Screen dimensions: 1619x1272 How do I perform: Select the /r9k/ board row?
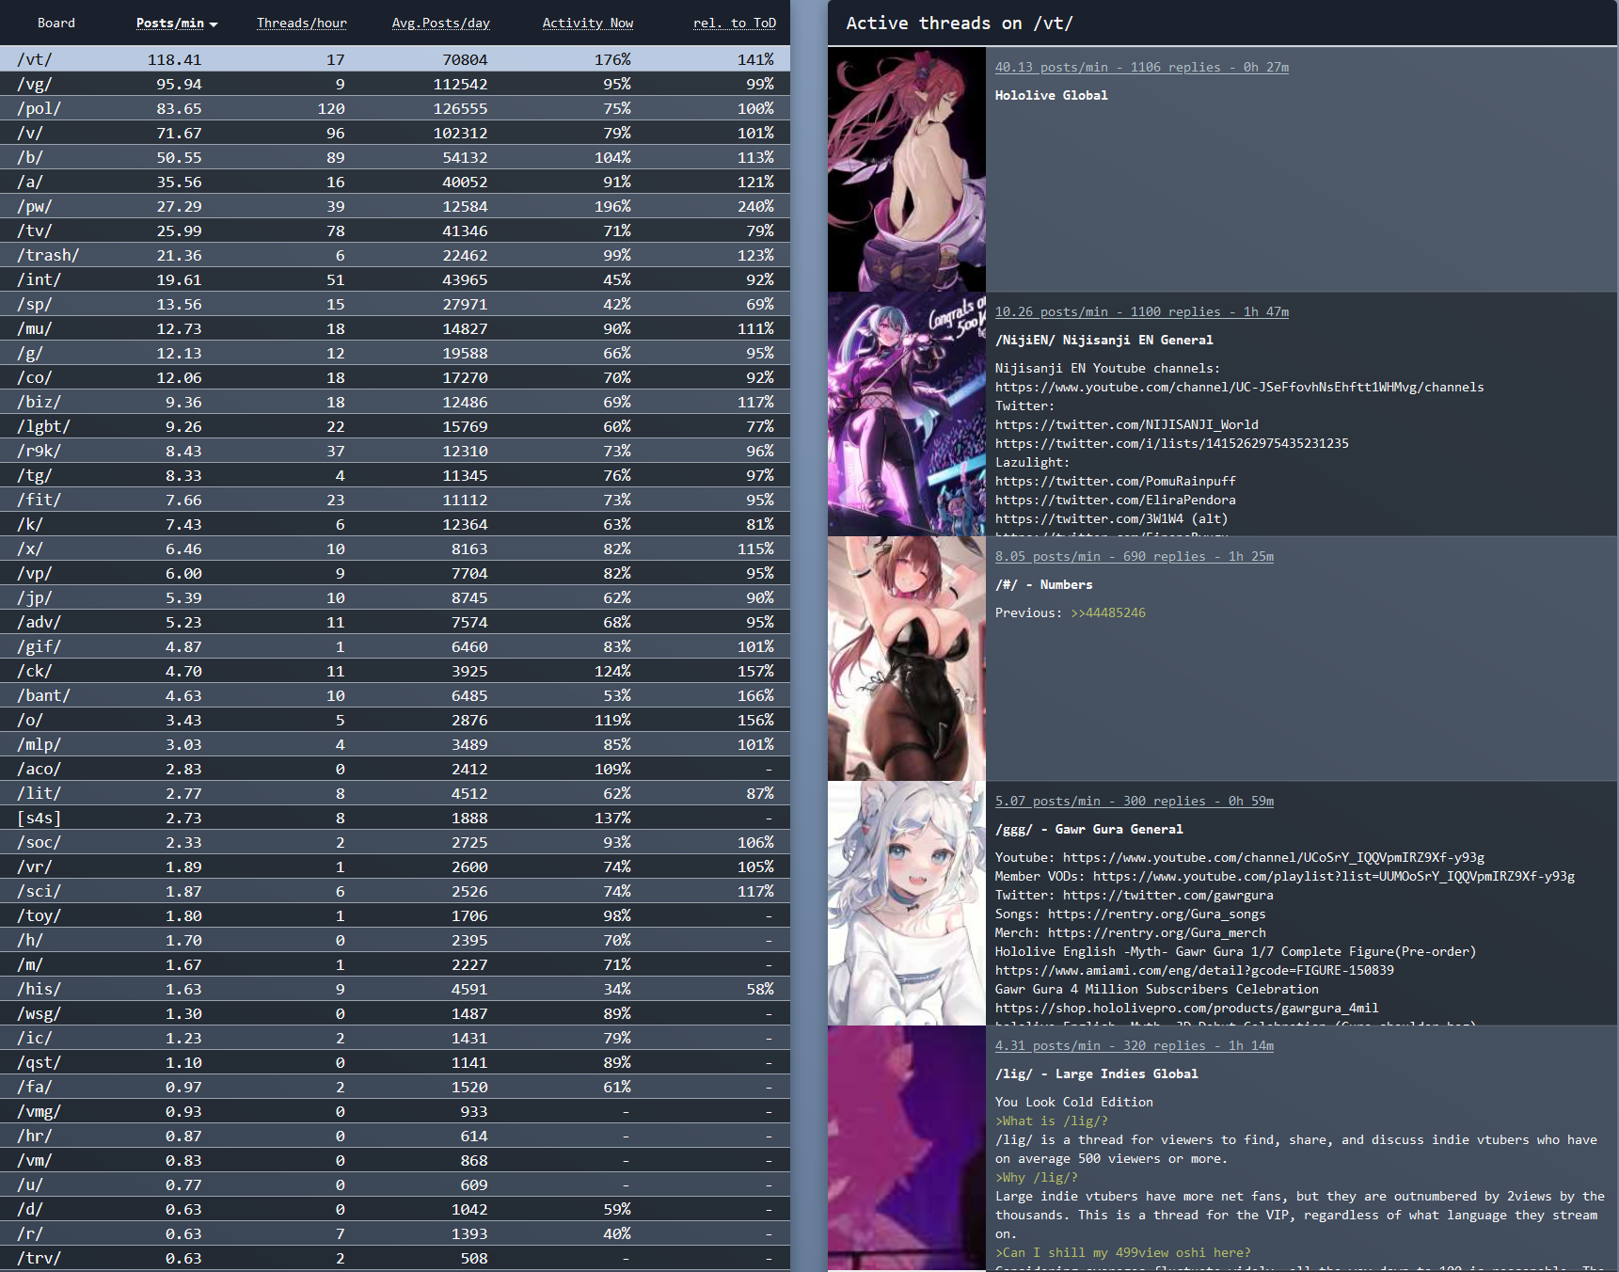395,451
